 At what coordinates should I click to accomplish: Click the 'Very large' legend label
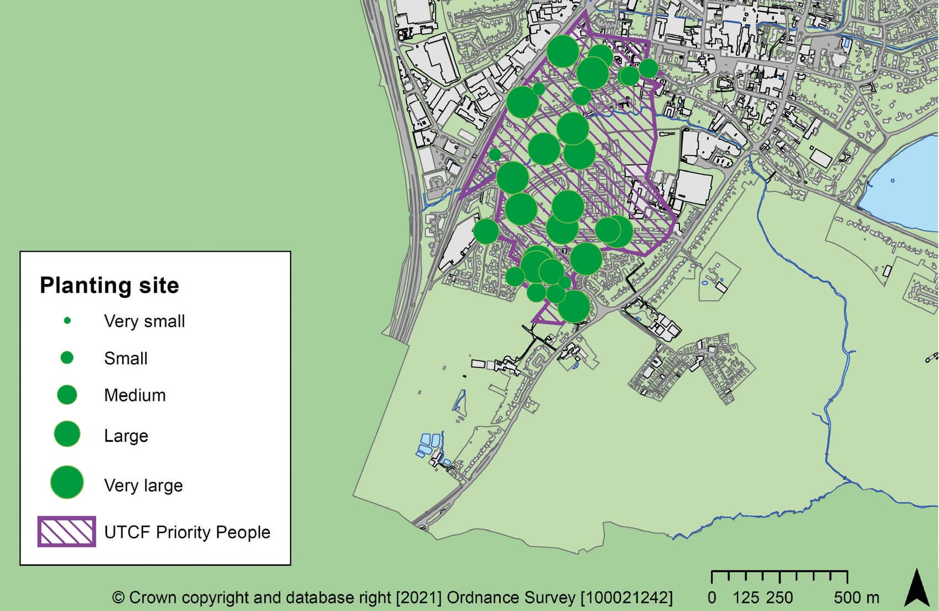143,485
